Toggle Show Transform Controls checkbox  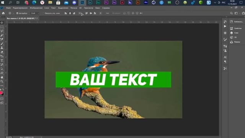click(x=43, y=13)
